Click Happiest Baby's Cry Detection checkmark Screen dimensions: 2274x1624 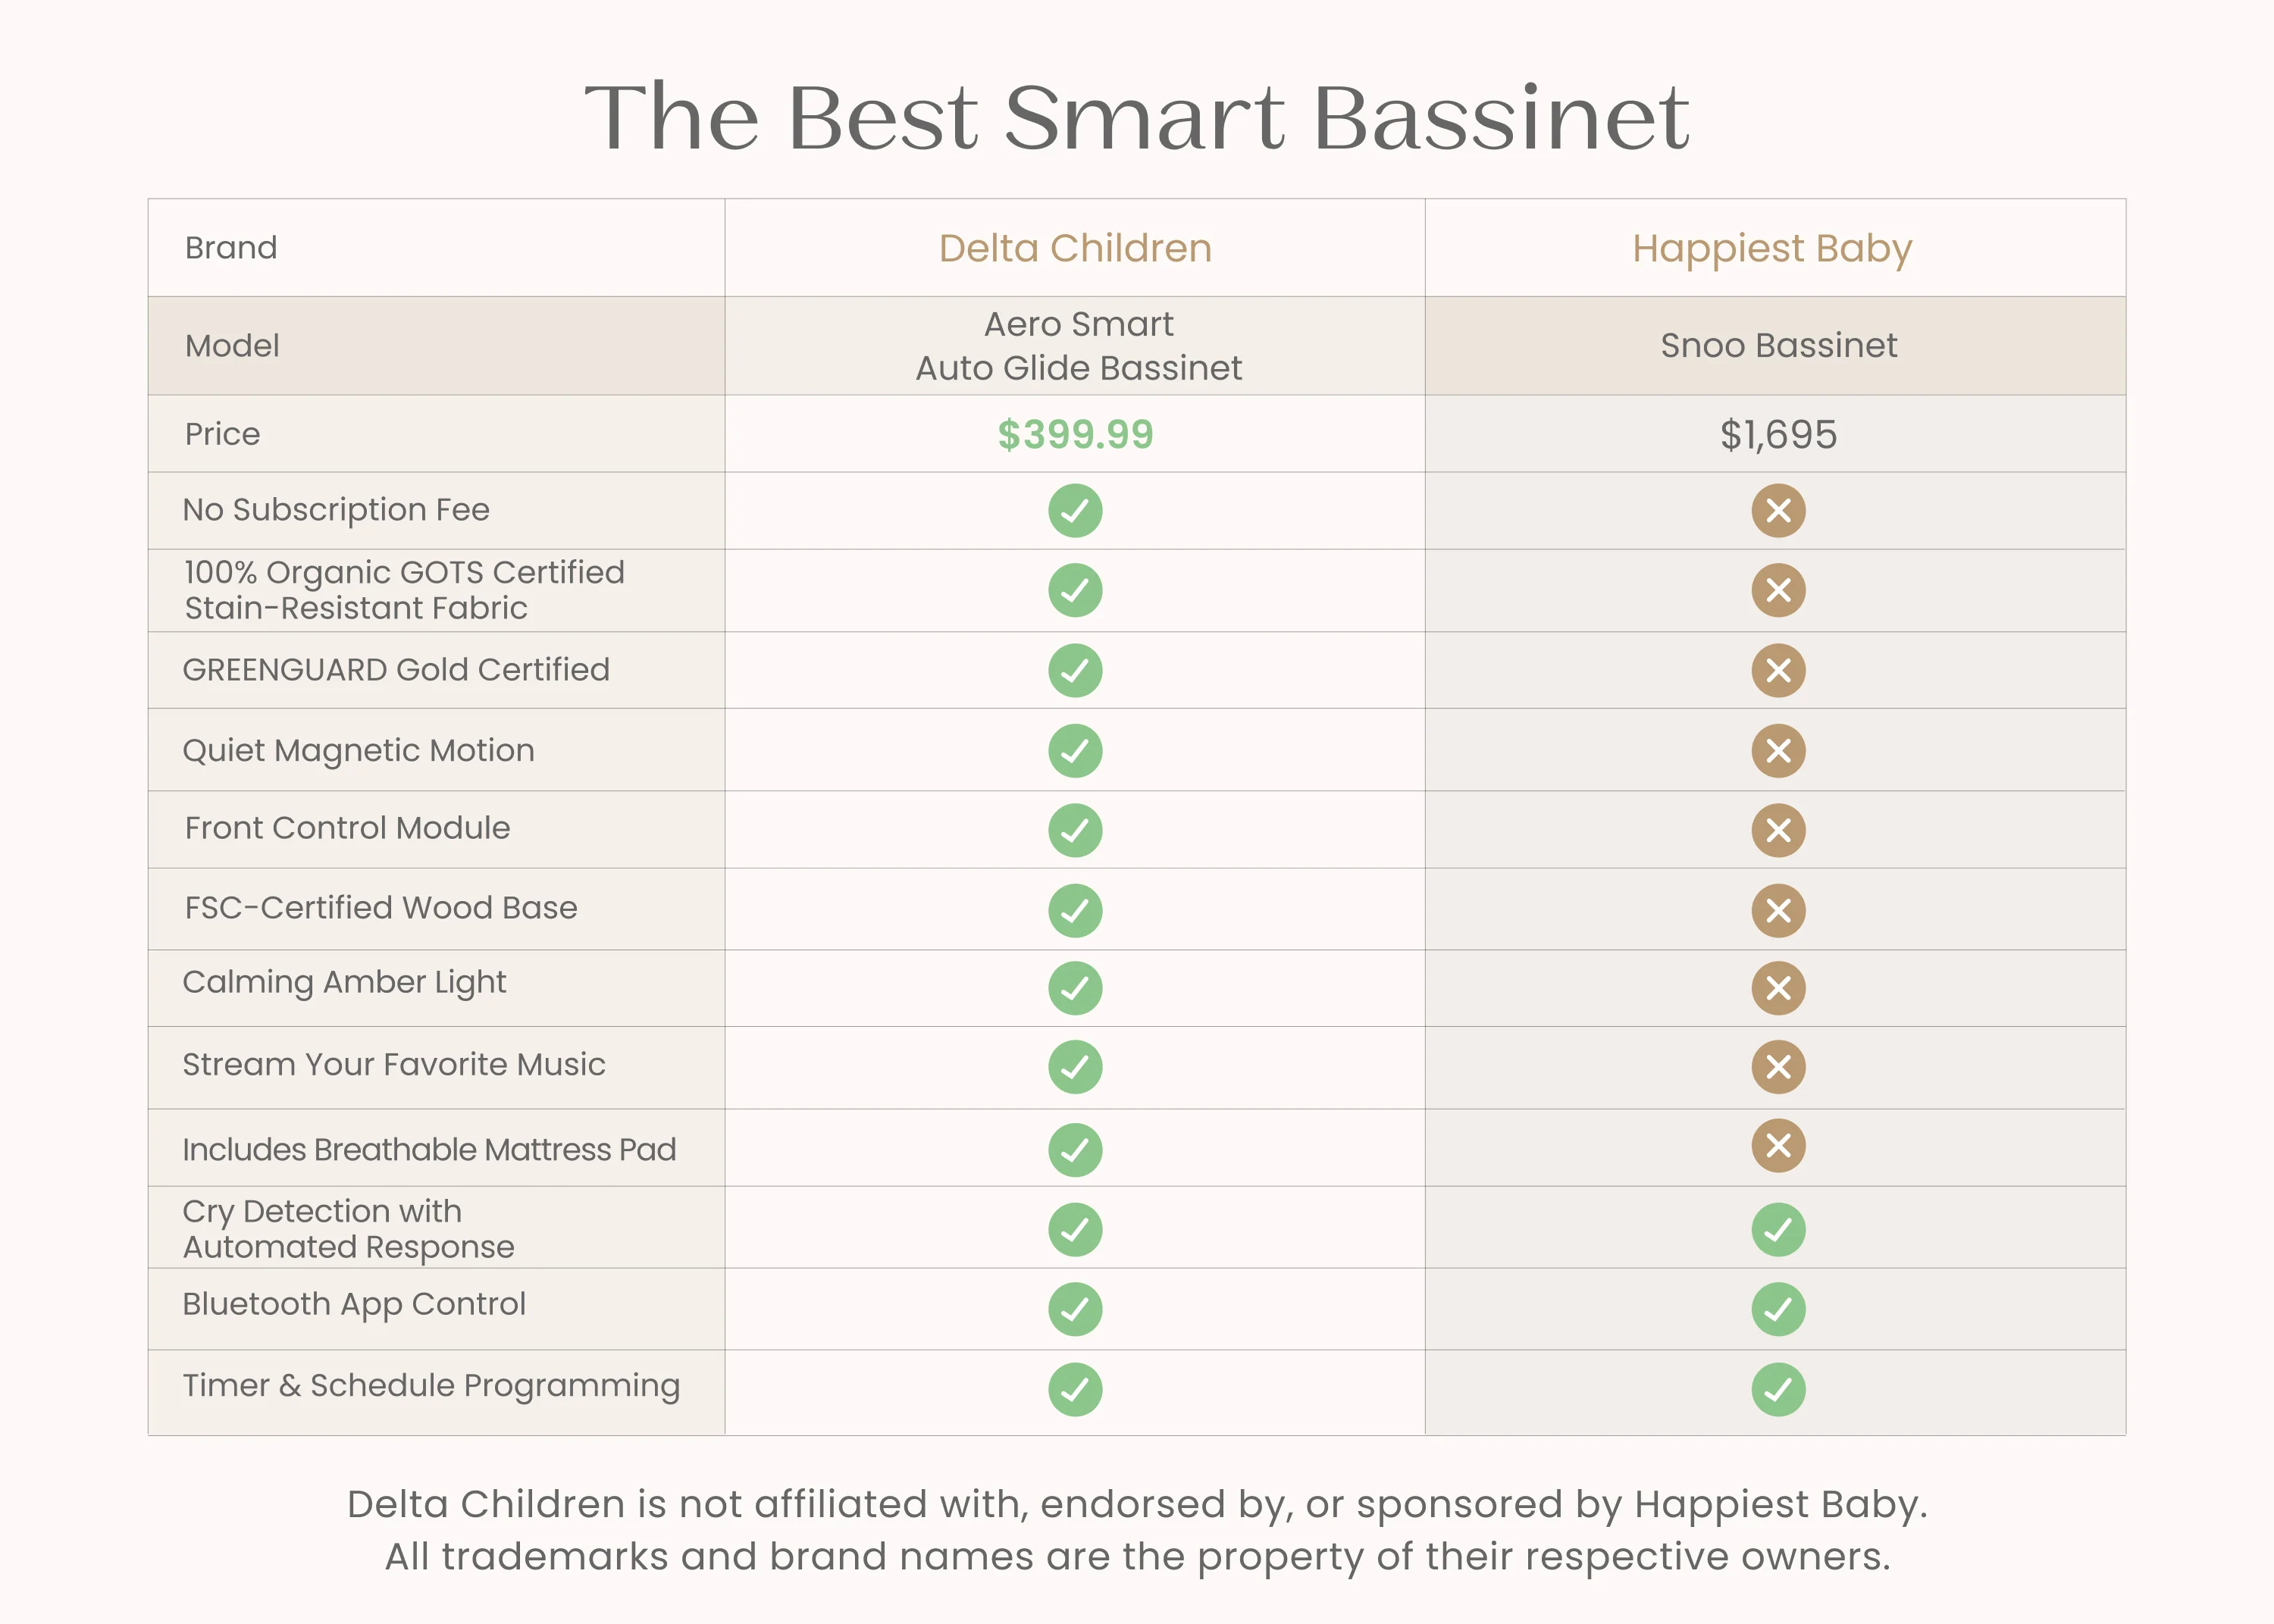point(1778,1229)
